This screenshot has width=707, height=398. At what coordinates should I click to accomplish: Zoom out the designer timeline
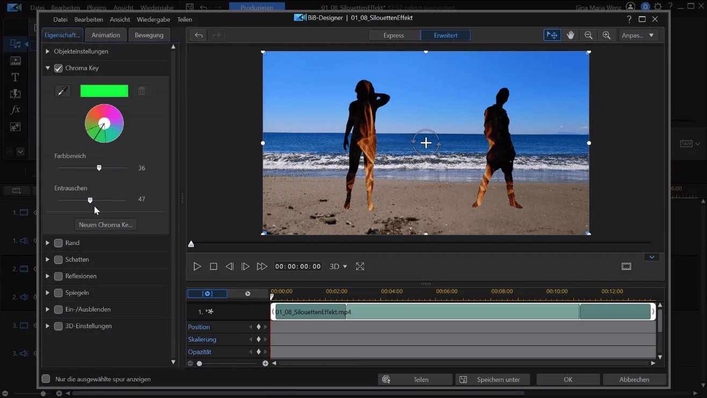coord(190,364)
